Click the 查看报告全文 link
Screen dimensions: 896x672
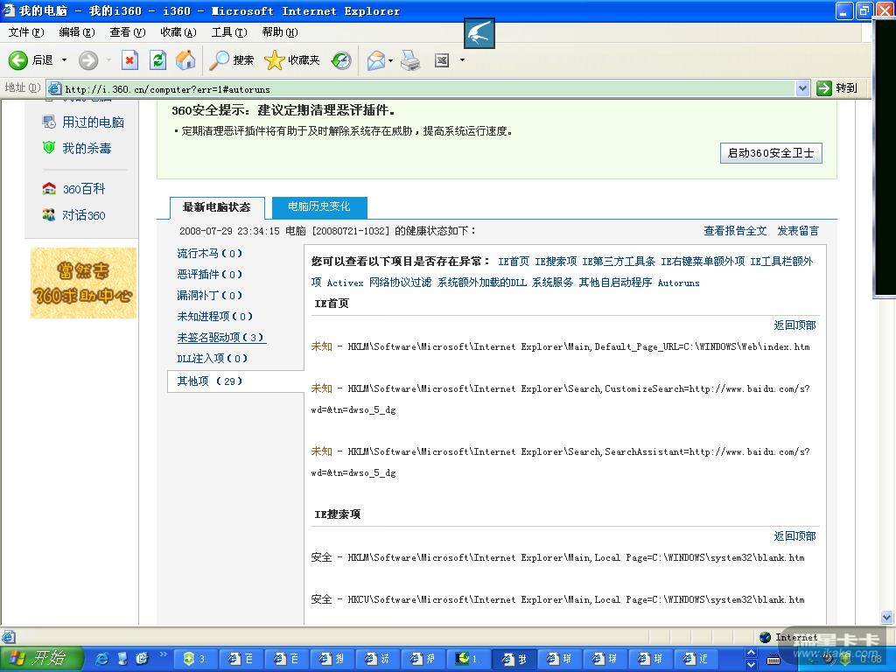(735, 231)
